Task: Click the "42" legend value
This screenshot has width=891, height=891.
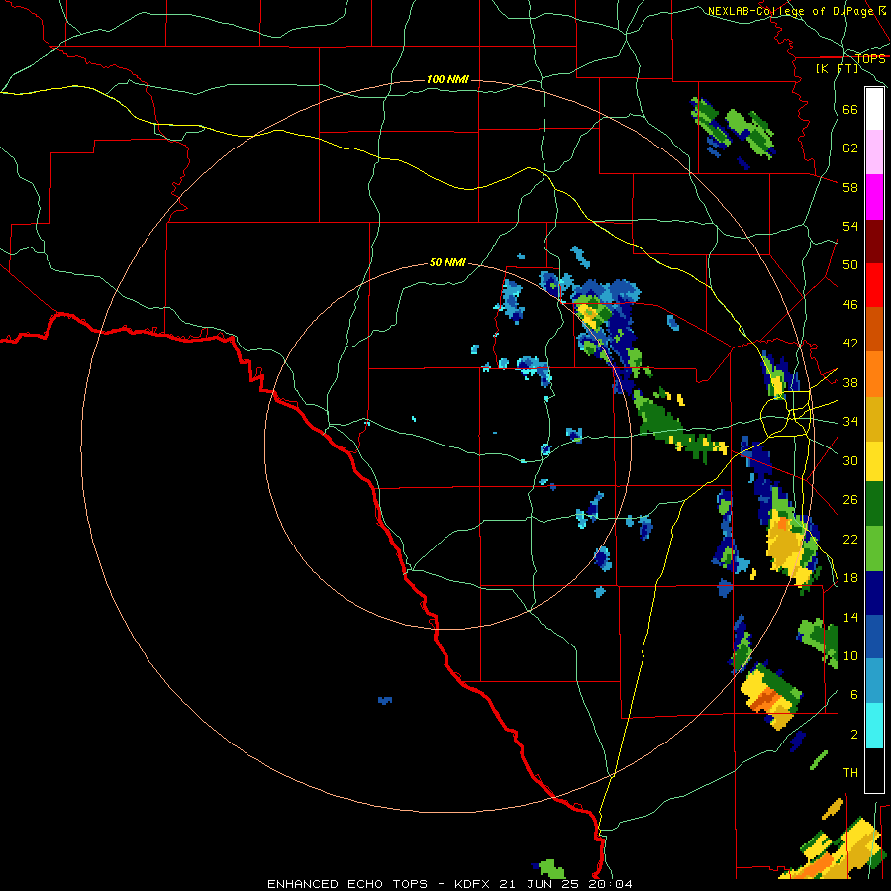Action: (850, 344)
